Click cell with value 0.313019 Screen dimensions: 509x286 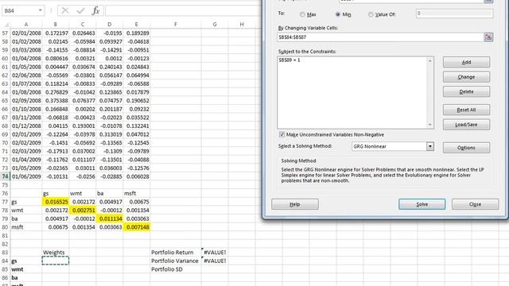pyautogui.click(x=110, y=134)
